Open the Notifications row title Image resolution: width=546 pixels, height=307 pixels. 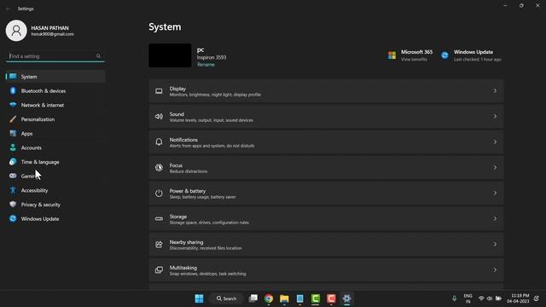[183, 140]
